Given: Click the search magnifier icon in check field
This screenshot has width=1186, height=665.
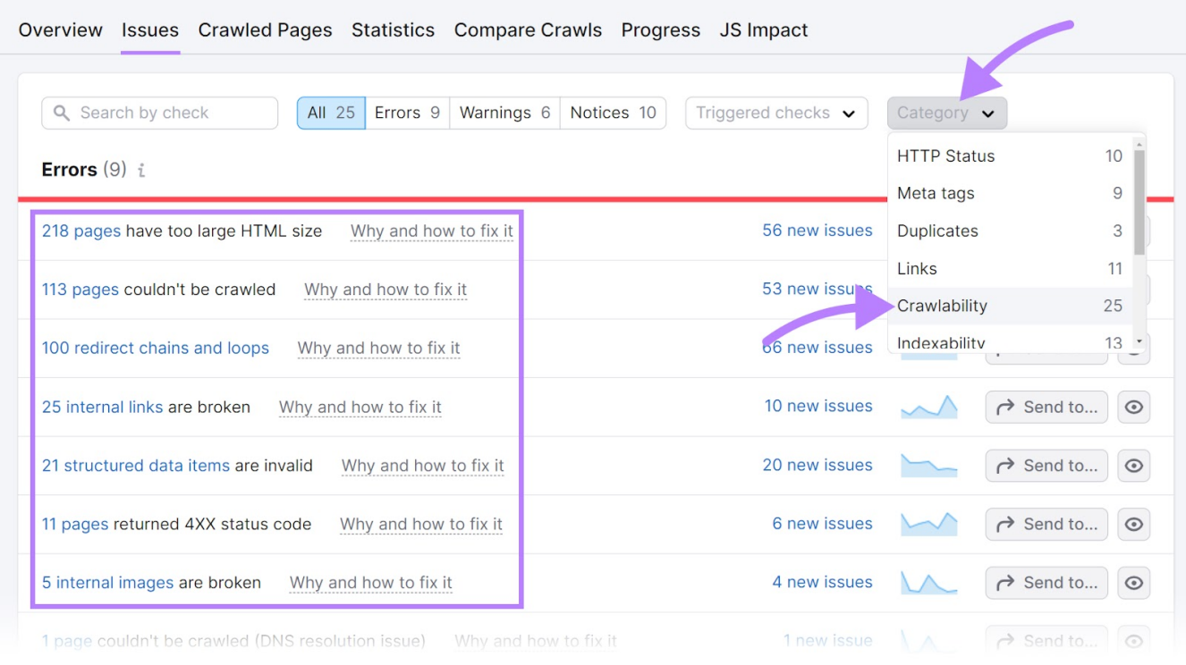Looking at the screenshot, I should [x=62, y=114].
